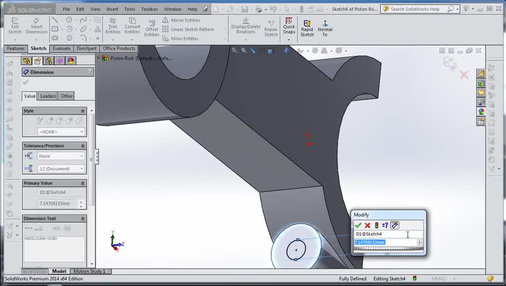506x286 pixels.
Task: Click the Convert Entities tool
Action: tap(132, 26)
